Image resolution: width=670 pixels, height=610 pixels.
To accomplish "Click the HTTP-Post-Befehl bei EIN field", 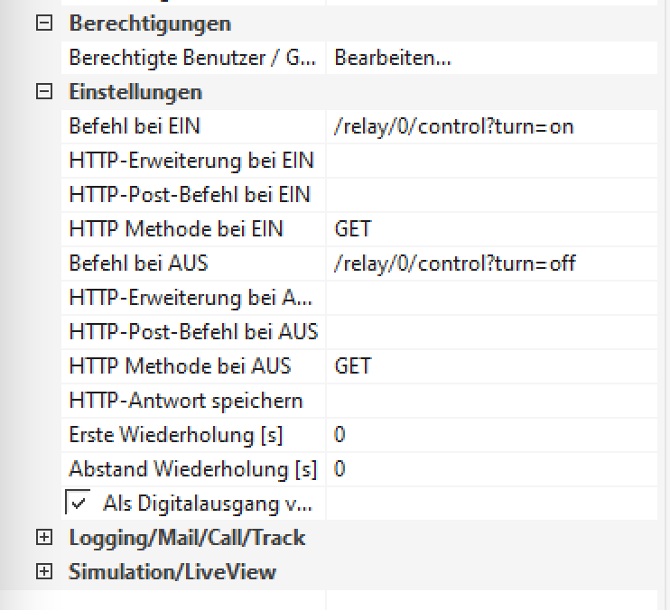I will pos(490,195).
